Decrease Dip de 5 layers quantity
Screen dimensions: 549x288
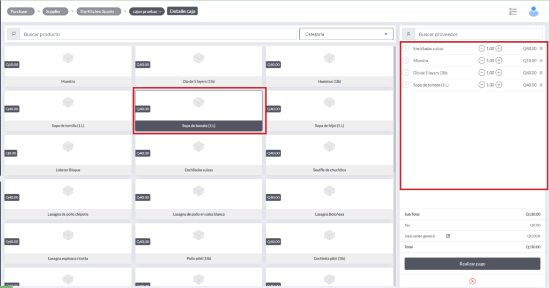pyautogui.click(x=481, y=73)
